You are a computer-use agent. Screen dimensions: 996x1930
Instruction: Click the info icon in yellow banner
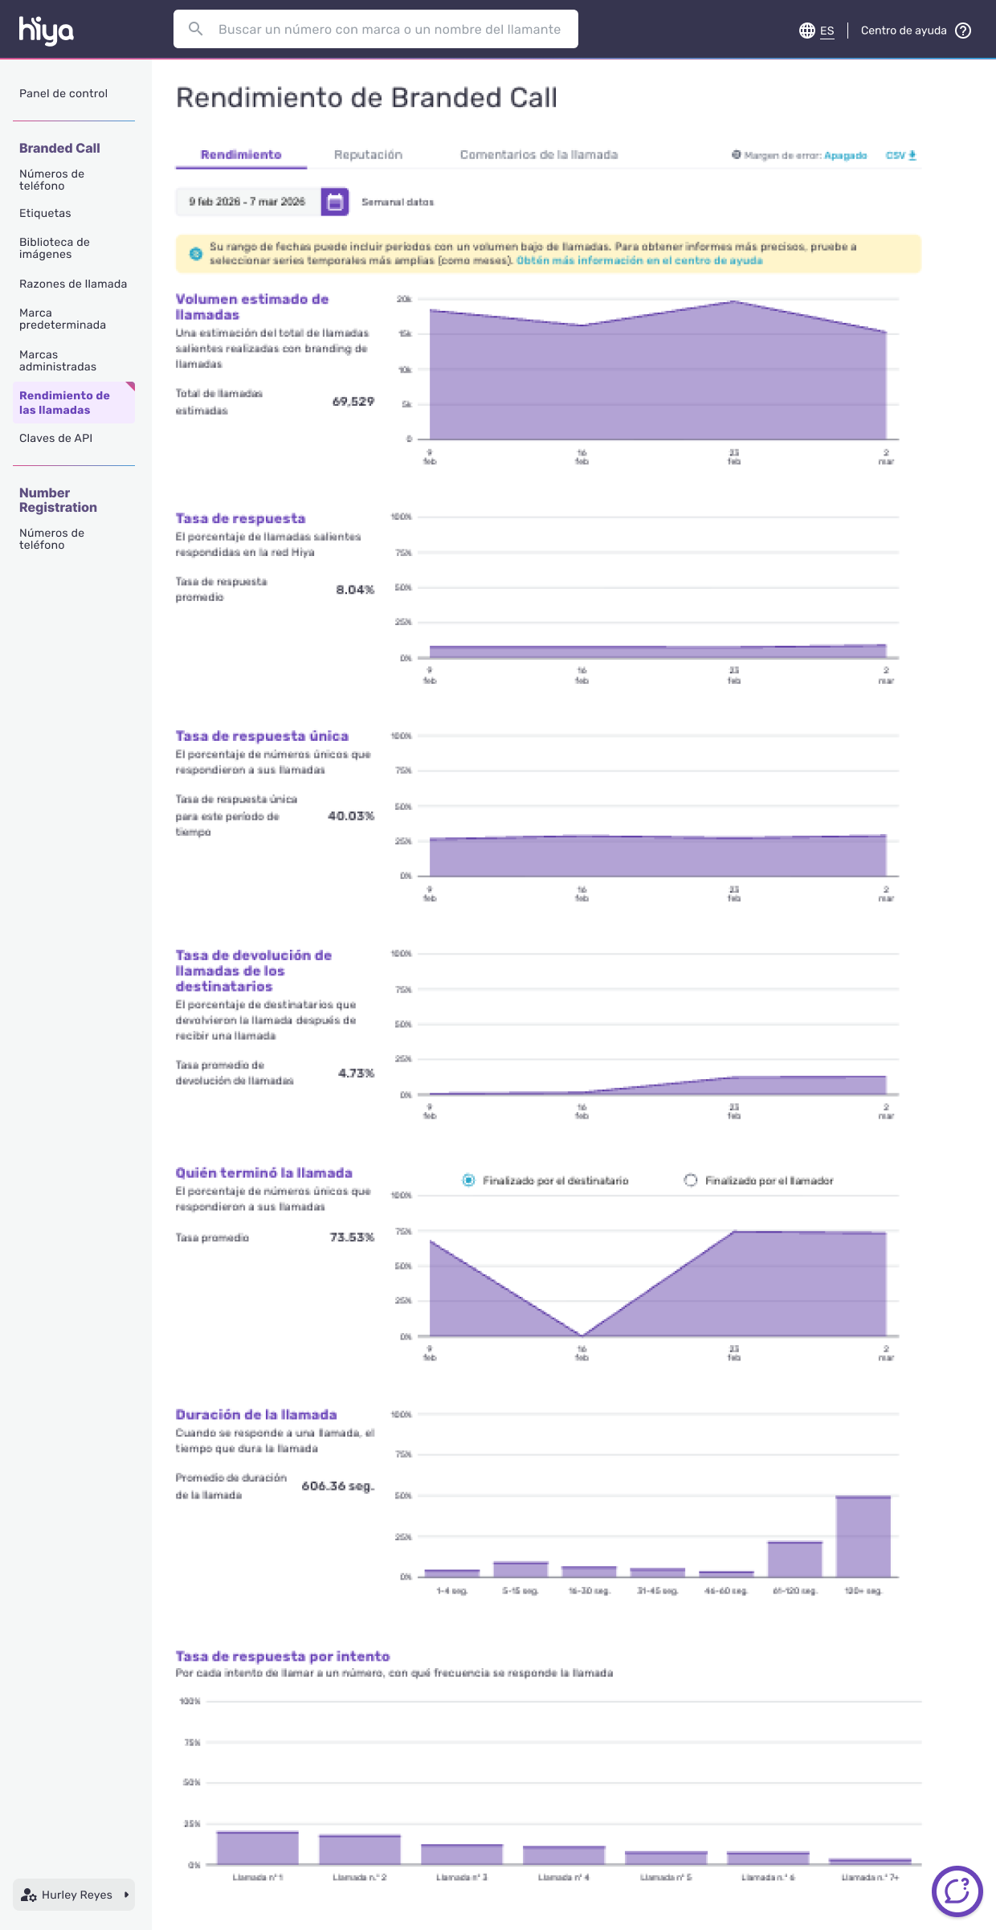coord(195,254)
